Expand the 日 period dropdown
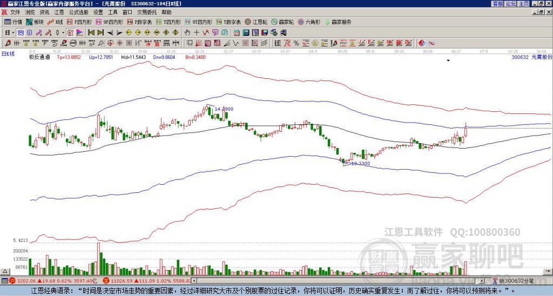Viewport: 553px width, 296px height. [10, 33]
